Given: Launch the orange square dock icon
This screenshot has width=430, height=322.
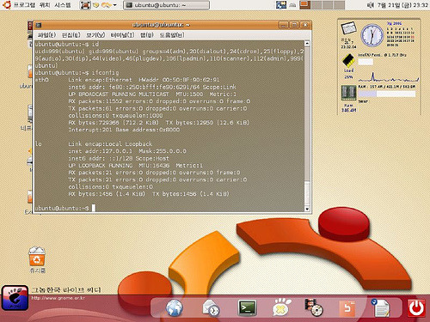Looking at the screenshot, I should pyautogui.click(x=347, y=308).
